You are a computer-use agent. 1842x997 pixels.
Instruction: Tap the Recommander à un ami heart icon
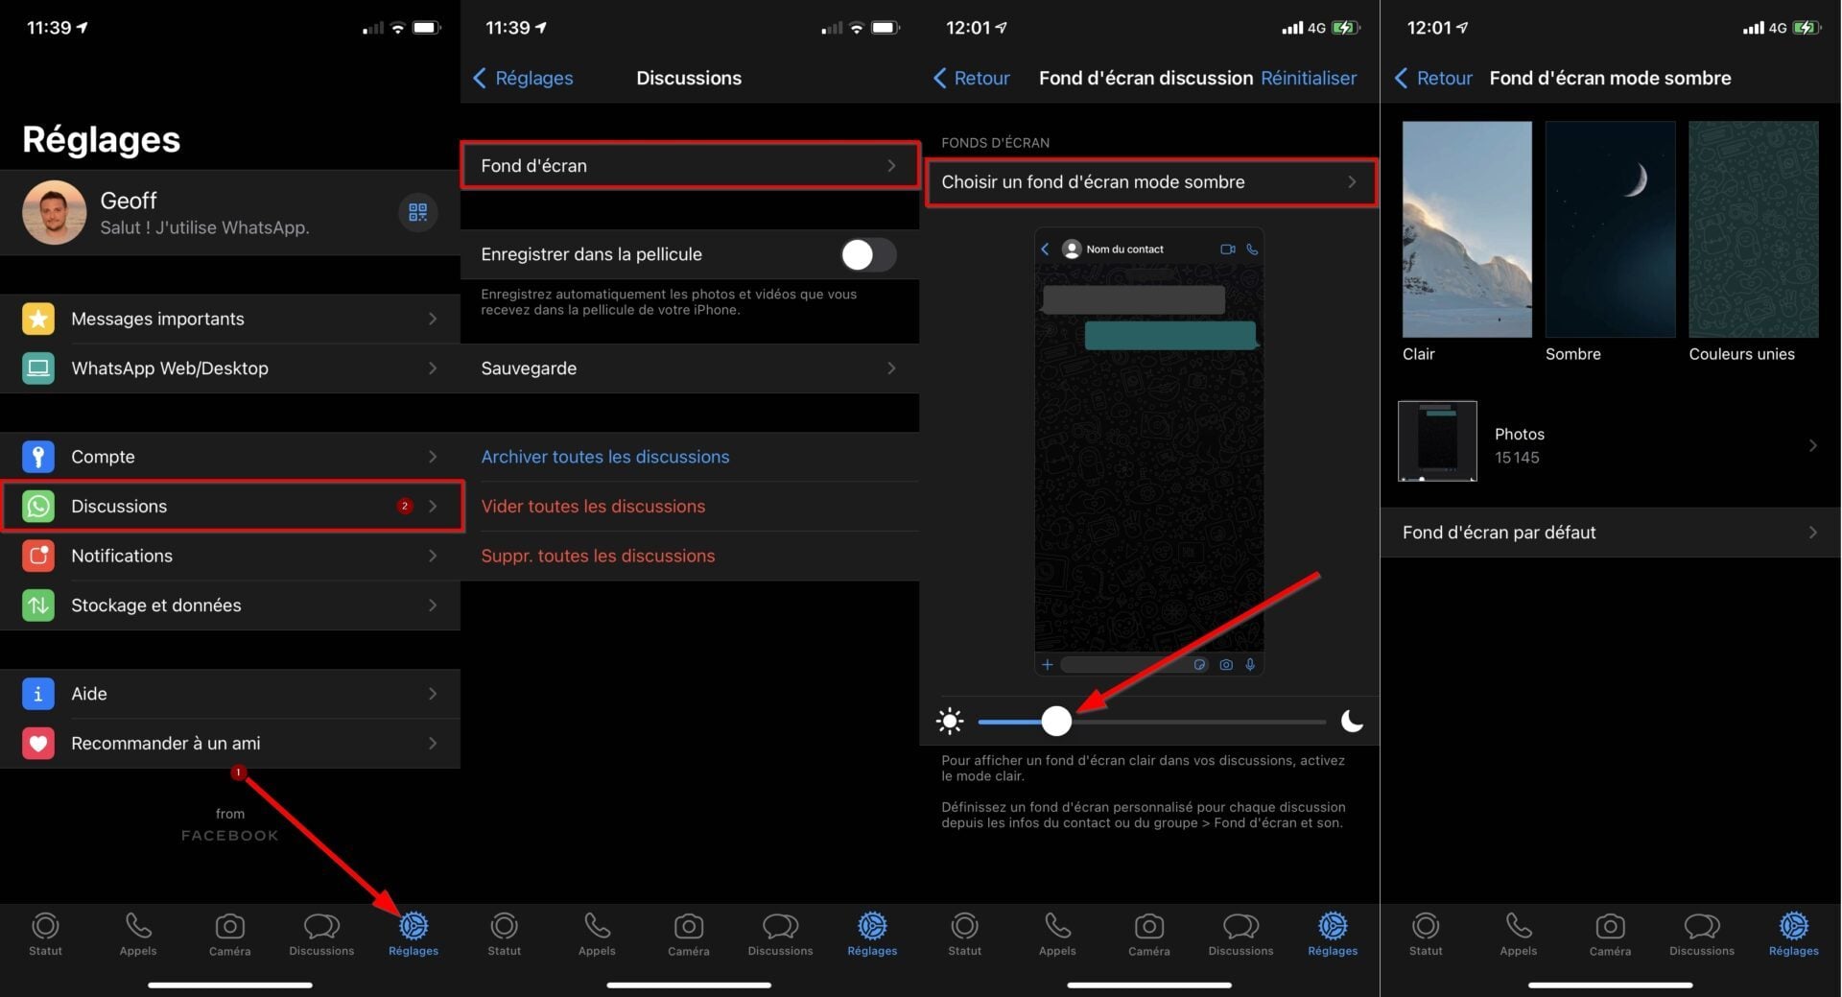38,744
